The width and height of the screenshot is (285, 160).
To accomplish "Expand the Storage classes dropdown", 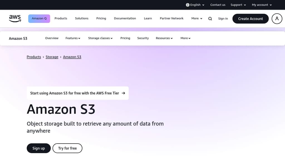I will point(100,38).
